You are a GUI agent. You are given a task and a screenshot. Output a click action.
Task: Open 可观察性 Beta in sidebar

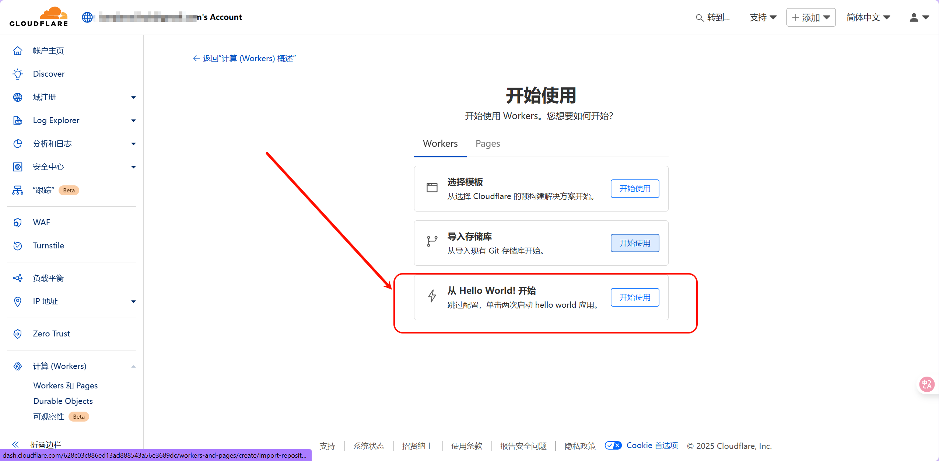pyautogui.click(x=61, y=416)
